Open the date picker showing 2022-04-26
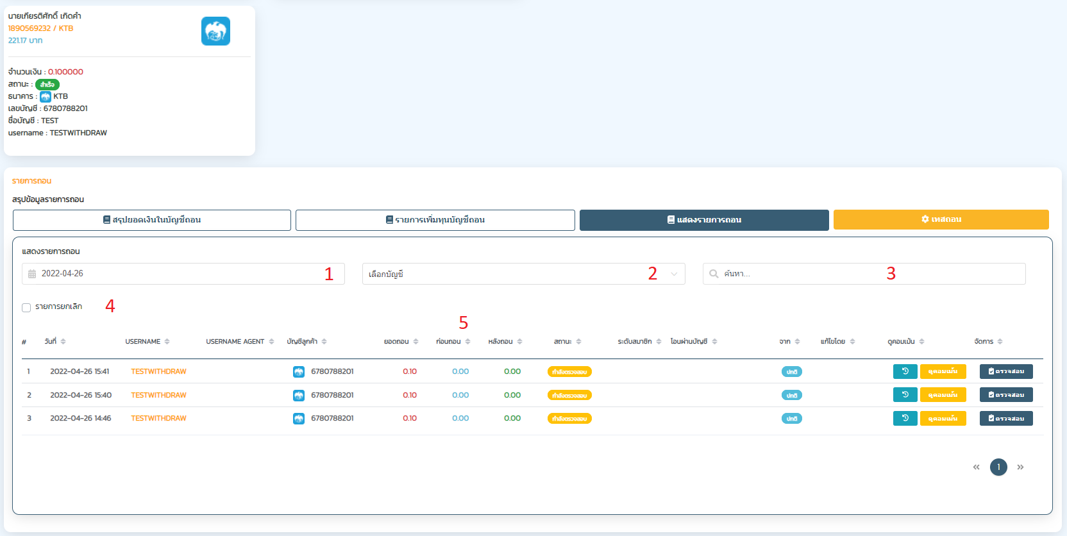 click(183, 274)
